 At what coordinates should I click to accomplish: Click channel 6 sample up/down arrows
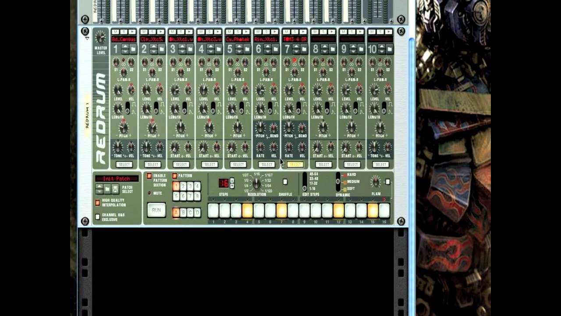268,49
